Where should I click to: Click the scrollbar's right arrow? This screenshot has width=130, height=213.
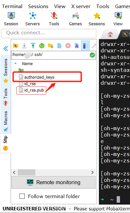click(92, 173)
